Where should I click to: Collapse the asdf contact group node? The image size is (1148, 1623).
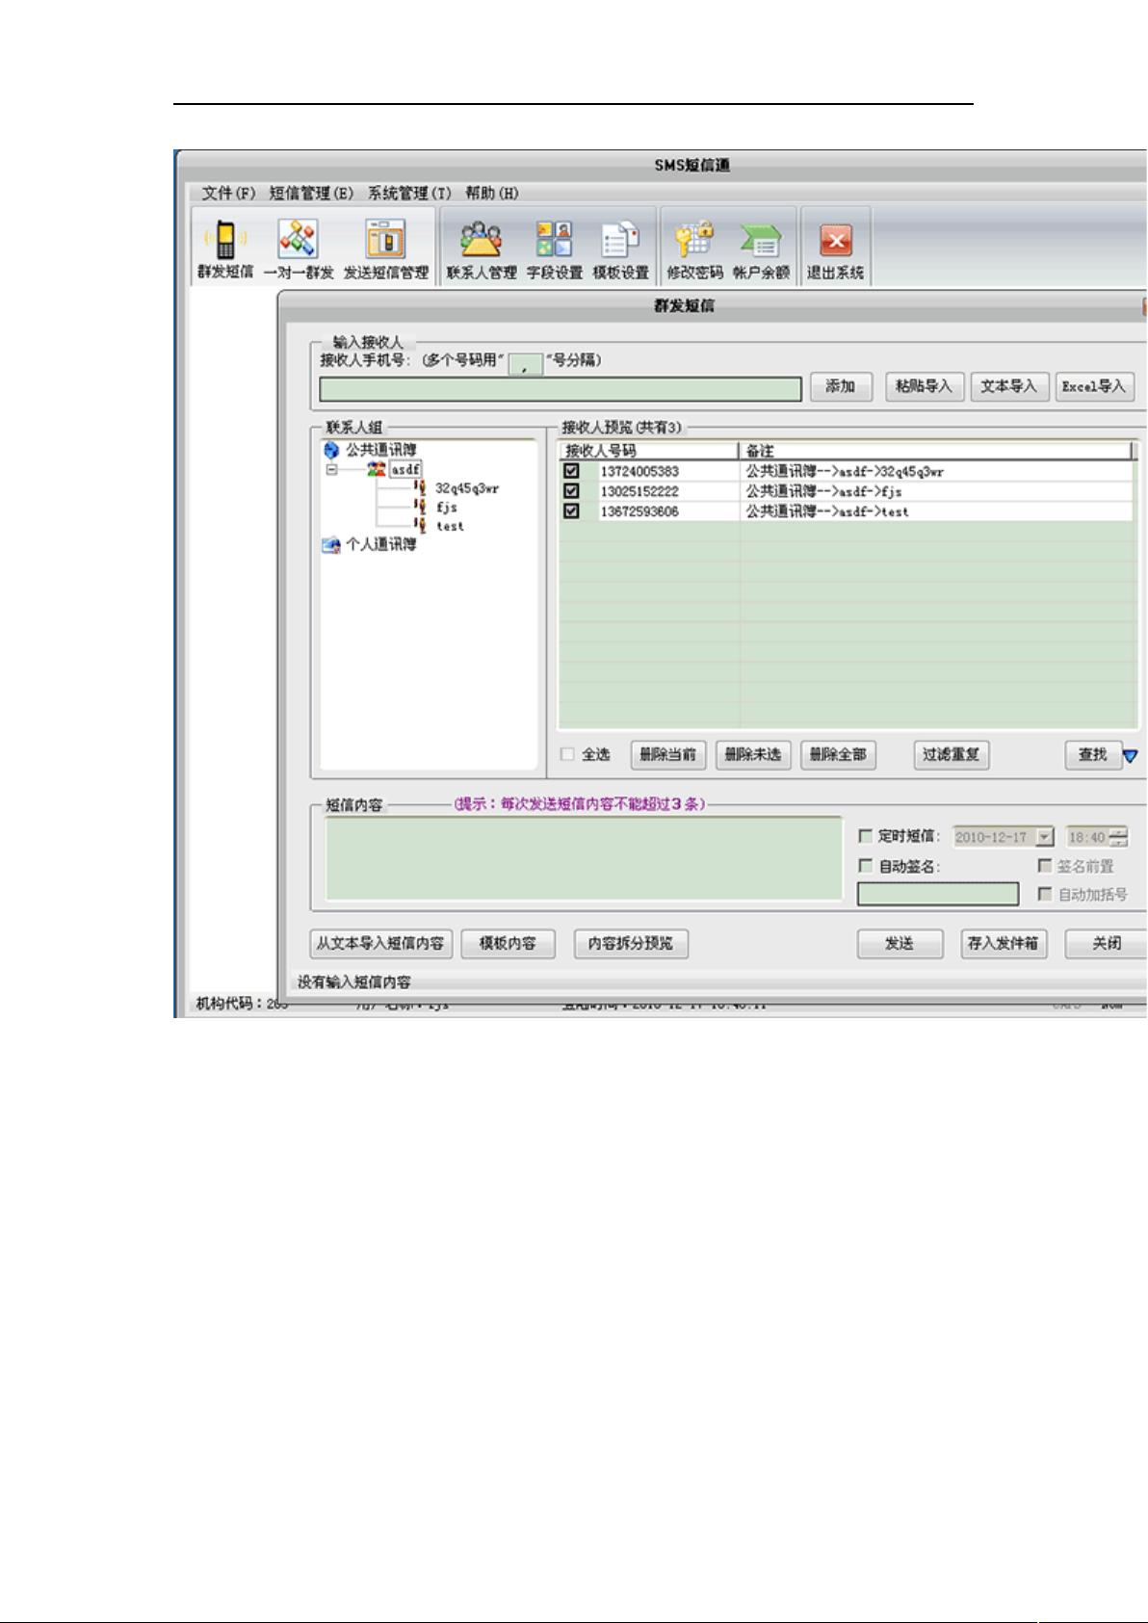[x=332, y=470]
